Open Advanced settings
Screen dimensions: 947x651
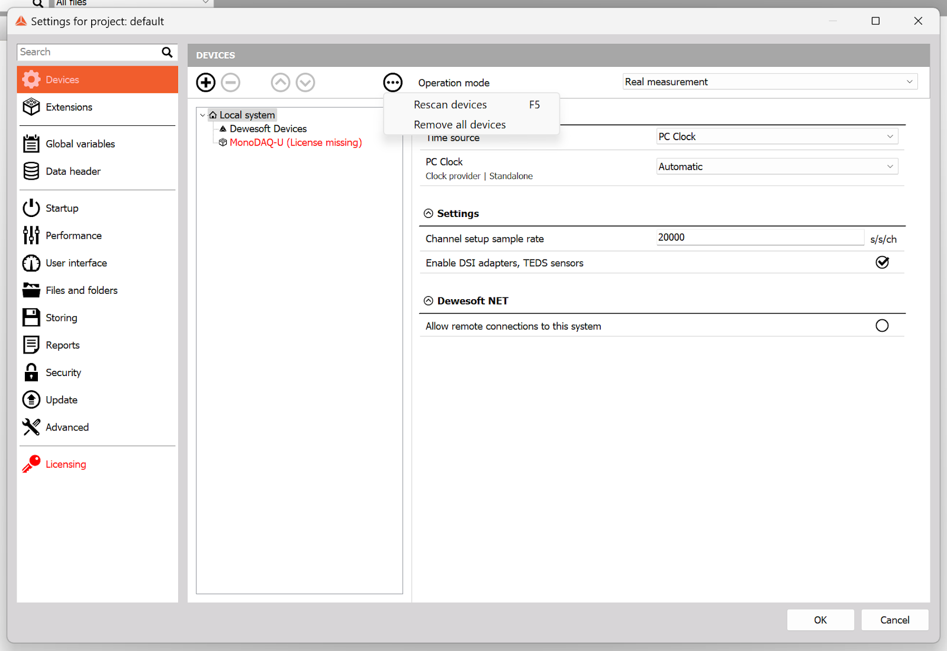pyautogui.click(x=98, y=427)
